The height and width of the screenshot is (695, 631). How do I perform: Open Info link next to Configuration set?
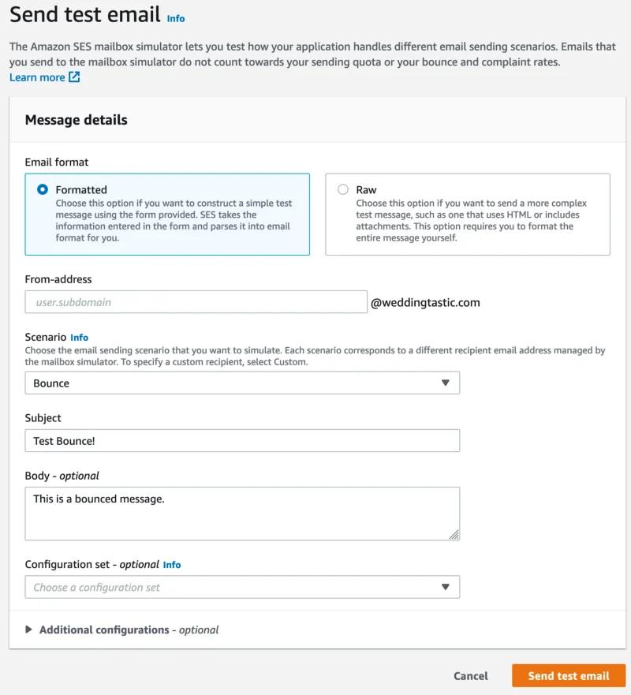[x=172, y=565]
